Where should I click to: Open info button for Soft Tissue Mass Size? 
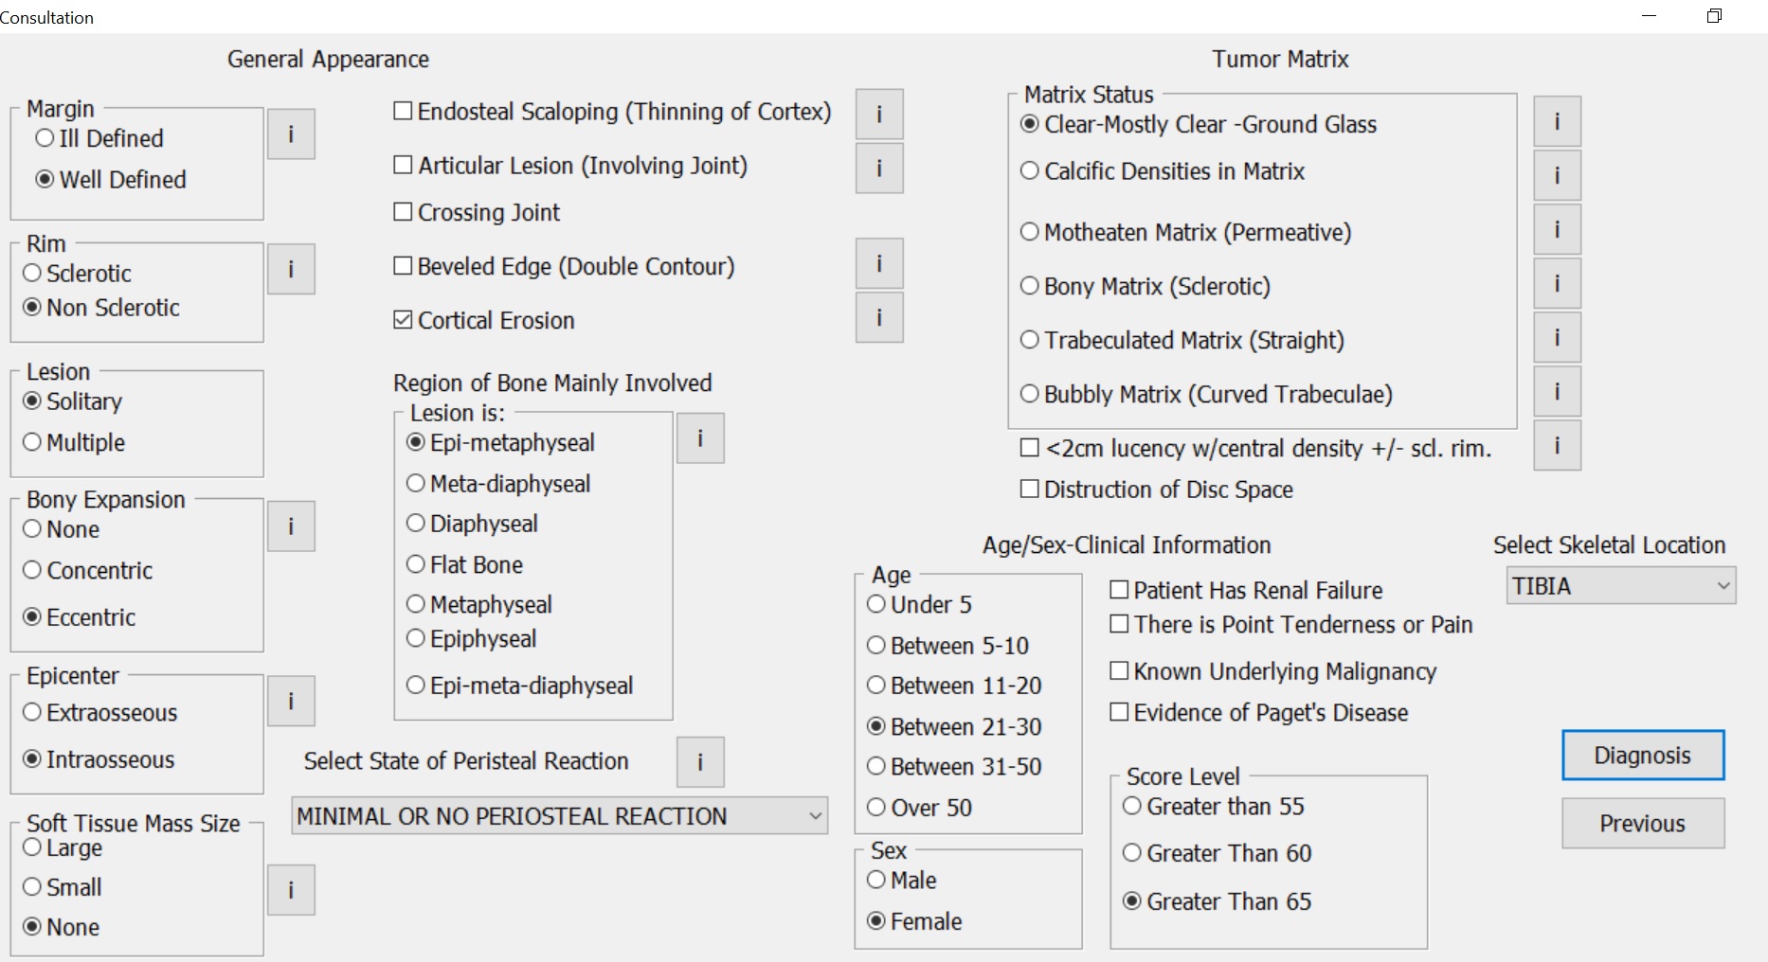[x=291, y=890]
